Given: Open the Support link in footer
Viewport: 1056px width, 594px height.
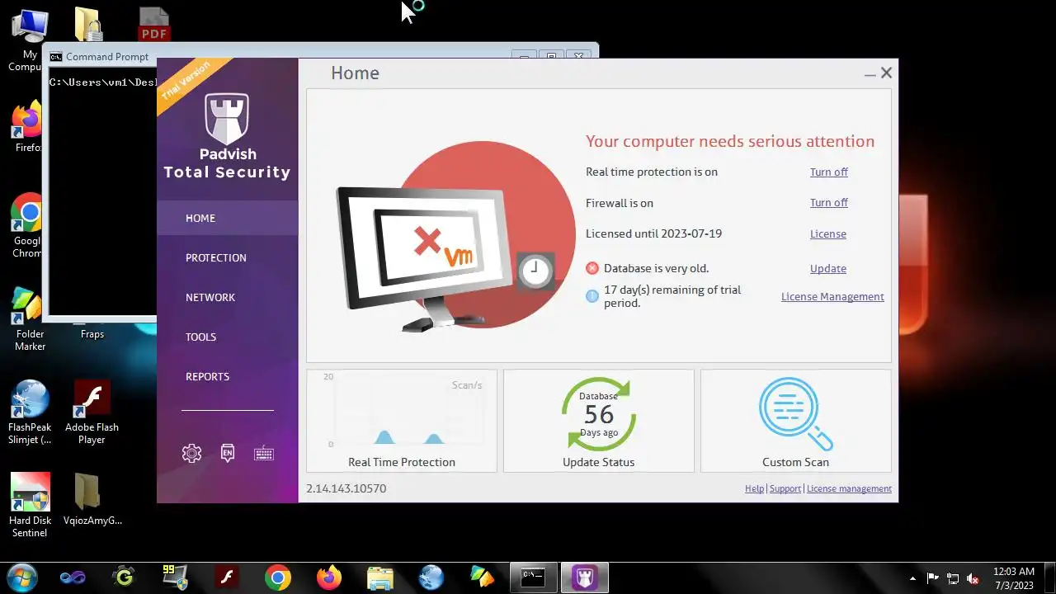Looking at the screenshot, I should pos(785,488).
